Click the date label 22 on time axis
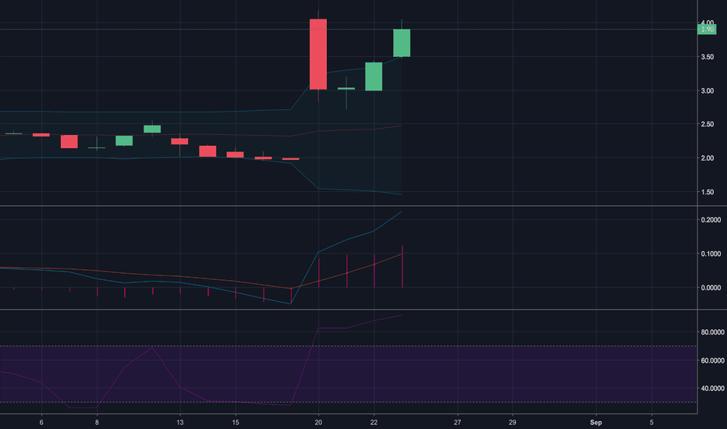The height and width of the screenshot is (429, 727). (x=374, y=422)
